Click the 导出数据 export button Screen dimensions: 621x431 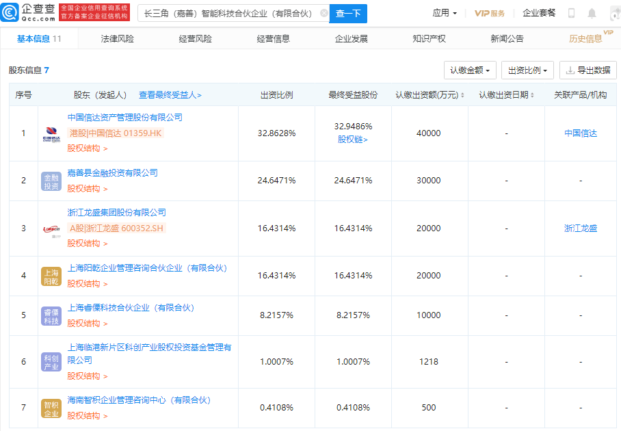[x=588, y=70]
